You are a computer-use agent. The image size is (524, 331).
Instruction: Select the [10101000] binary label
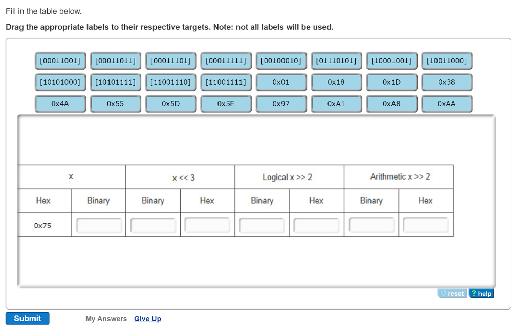(x=60, y=82)
